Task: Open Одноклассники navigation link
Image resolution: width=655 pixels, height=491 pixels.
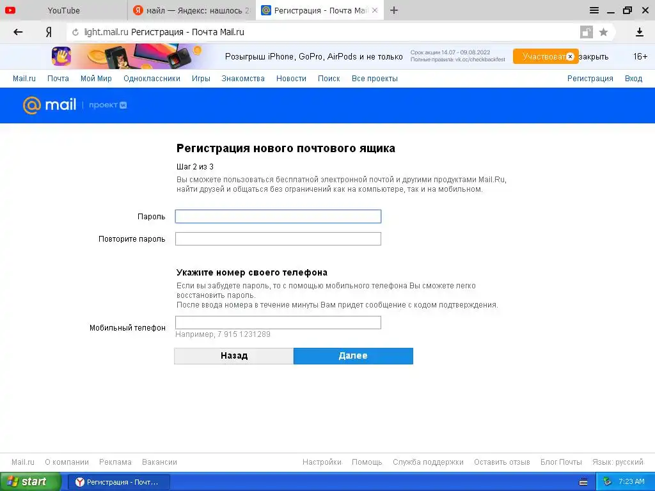Action: [x=152, y=79]
